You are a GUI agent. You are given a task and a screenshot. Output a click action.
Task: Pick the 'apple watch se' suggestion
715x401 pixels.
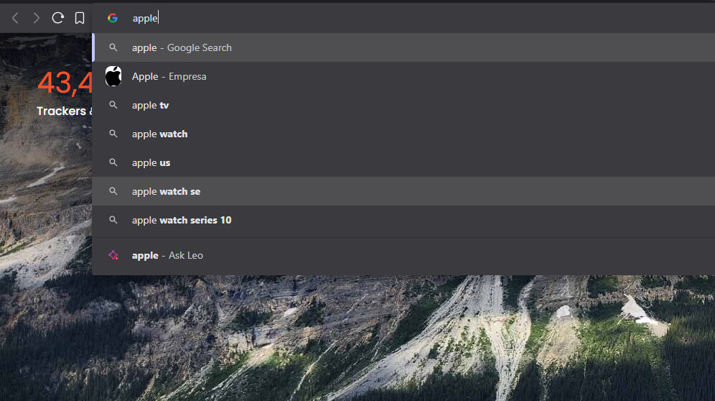(403, 191)
